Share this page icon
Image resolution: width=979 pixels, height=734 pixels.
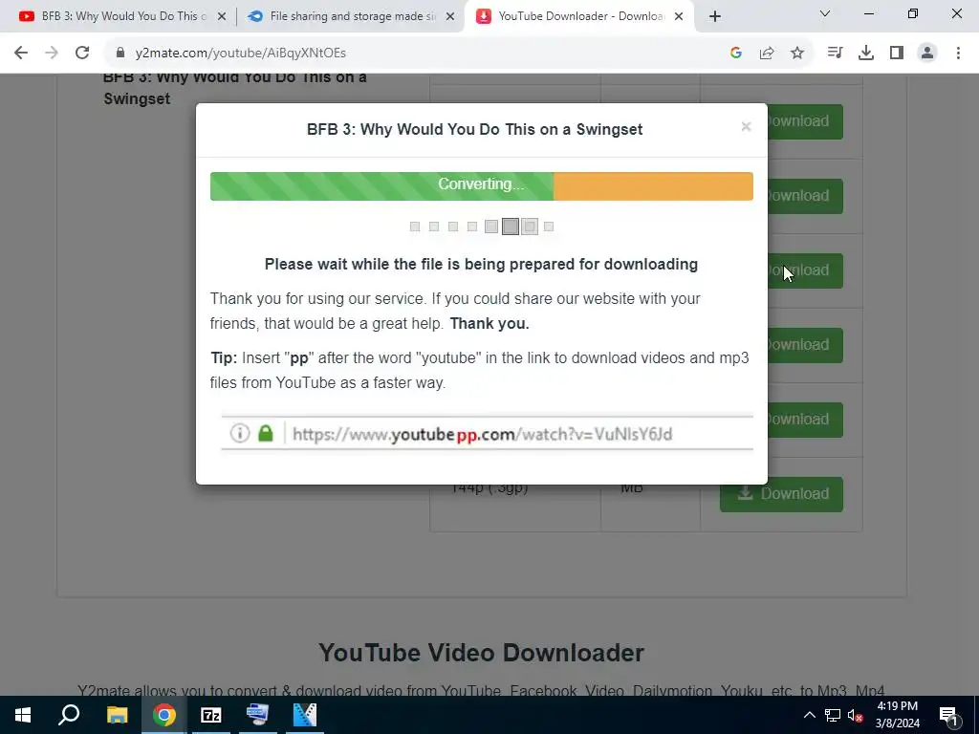pyautogui.click(x=767, y=54)
